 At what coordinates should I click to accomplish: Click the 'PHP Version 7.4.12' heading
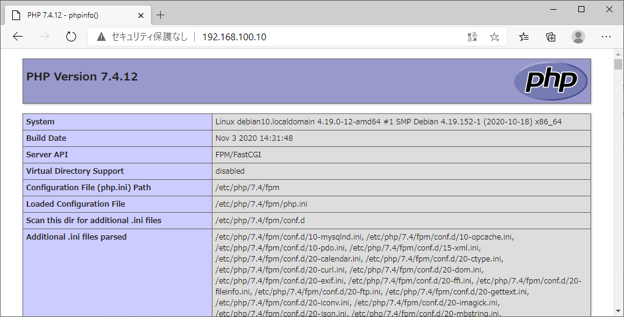[x=82, y=77]
